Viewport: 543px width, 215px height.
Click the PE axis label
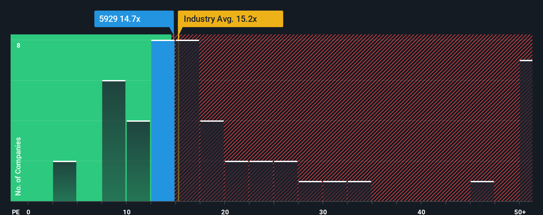tap(16, 212)
